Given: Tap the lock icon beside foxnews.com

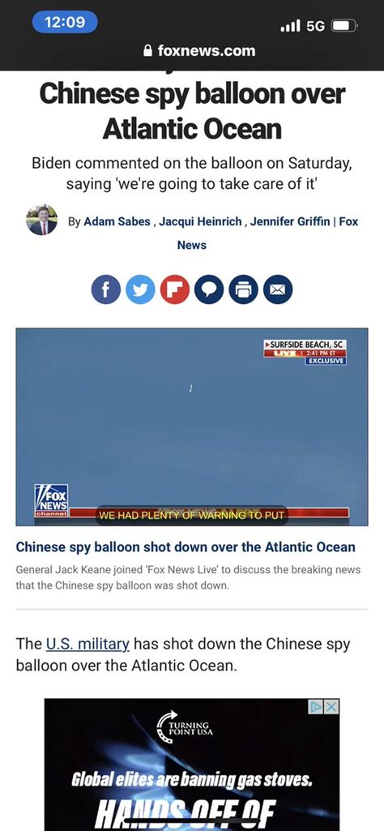Looking at the screenshot, I should point(148,51).
